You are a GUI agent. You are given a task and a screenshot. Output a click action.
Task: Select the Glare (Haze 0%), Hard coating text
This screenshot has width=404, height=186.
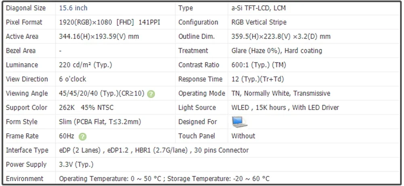pyautogui.click(x=277, y=51)
